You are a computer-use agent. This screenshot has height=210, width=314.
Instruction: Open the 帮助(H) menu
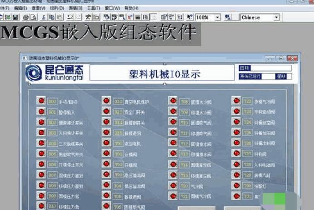pos(132,8)
